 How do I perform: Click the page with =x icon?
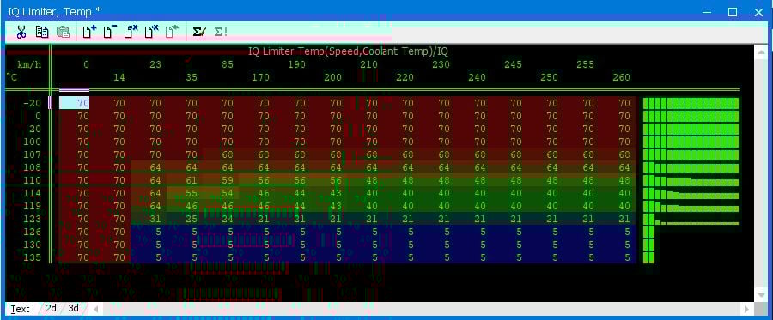point(131,32)
